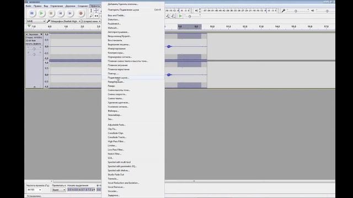Skip to end of the track

[x=70, y=13]
